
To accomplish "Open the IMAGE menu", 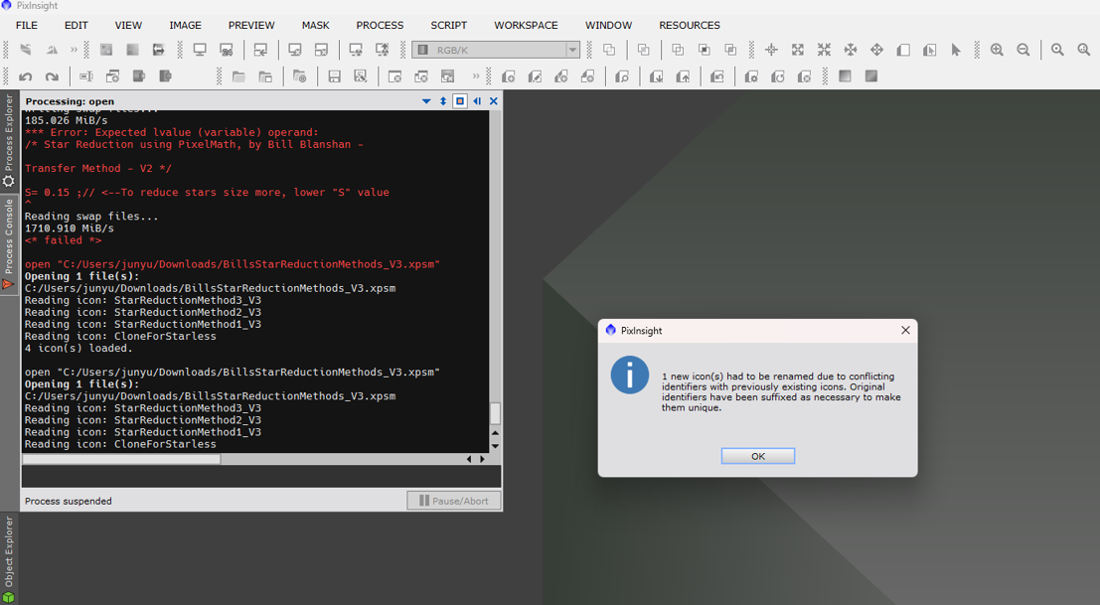I will click(x=185, y=25).
